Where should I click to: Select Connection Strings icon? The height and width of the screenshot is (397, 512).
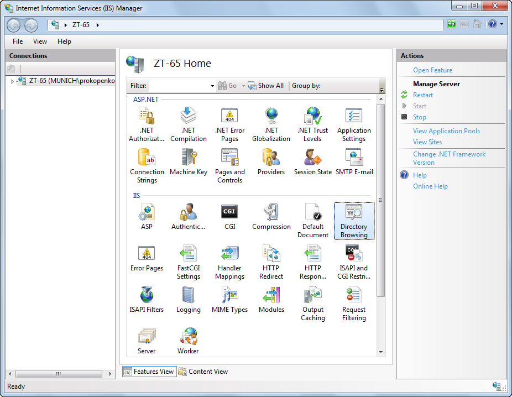(147, 166)
